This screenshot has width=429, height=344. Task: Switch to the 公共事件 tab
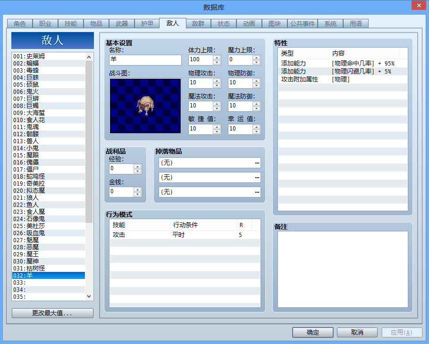tap(303, 24)
